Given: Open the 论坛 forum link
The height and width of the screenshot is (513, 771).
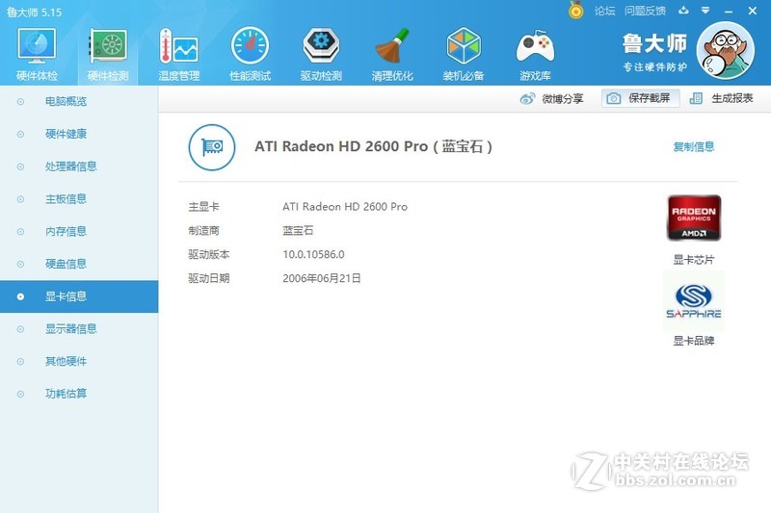Looking at the screenshot, I should click(x=604, y=11).
